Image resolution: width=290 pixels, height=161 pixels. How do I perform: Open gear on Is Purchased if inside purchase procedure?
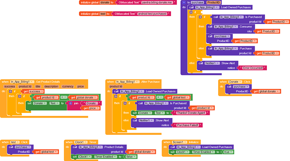tap(200, 17)
